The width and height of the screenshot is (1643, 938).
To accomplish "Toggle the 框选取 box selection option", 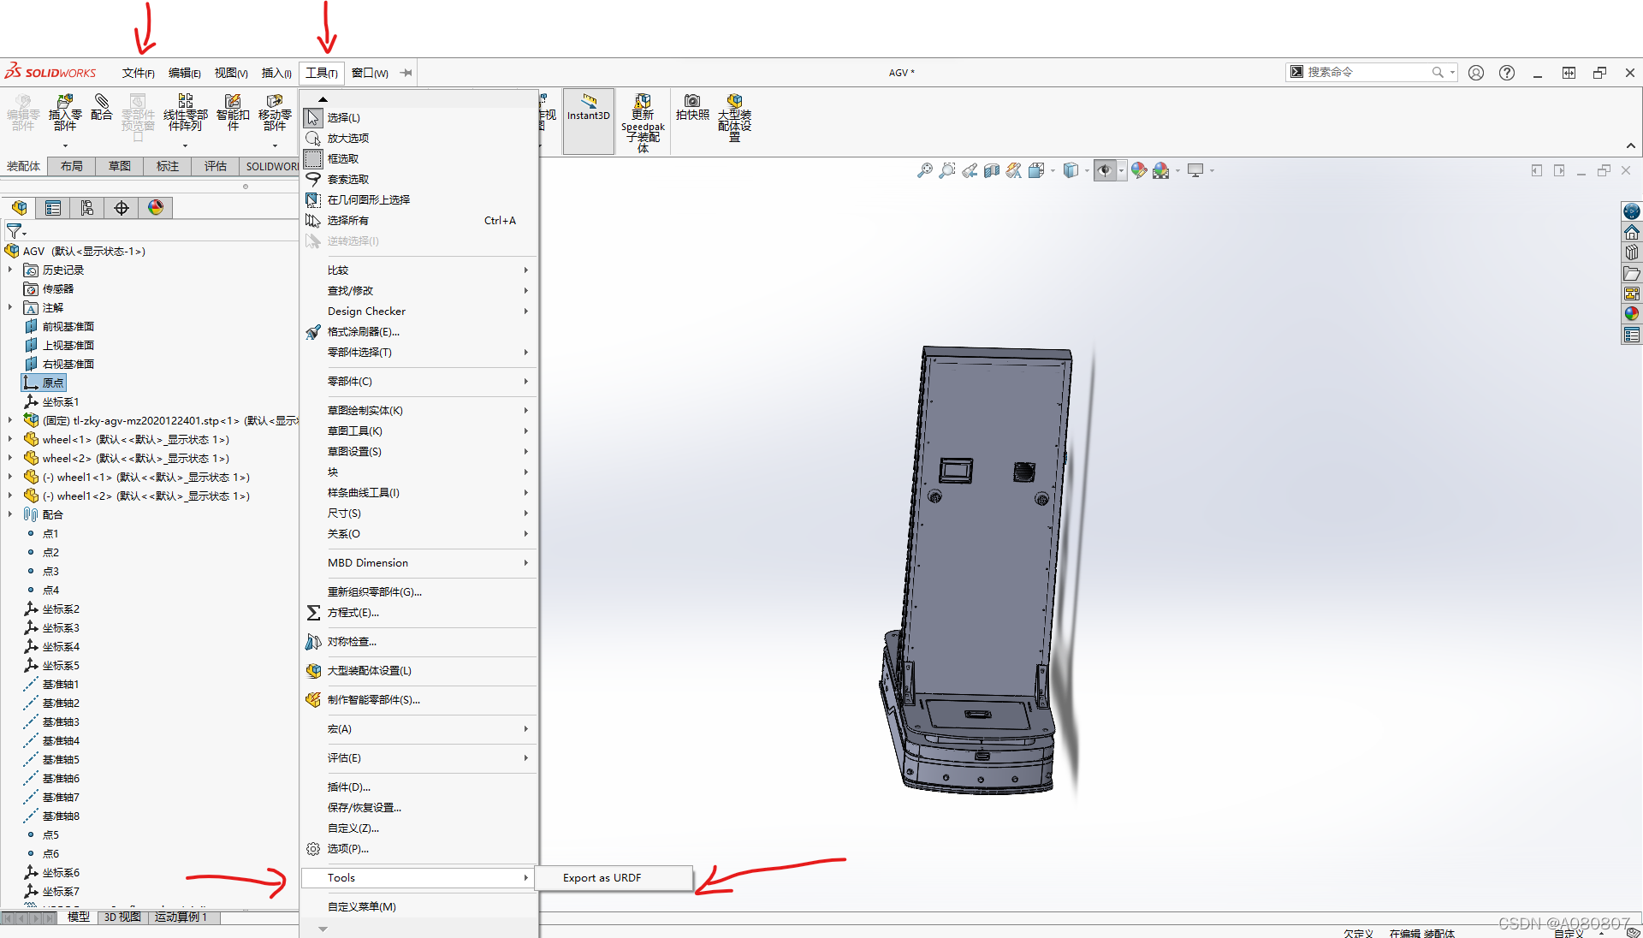I will [x=342, y=158].
